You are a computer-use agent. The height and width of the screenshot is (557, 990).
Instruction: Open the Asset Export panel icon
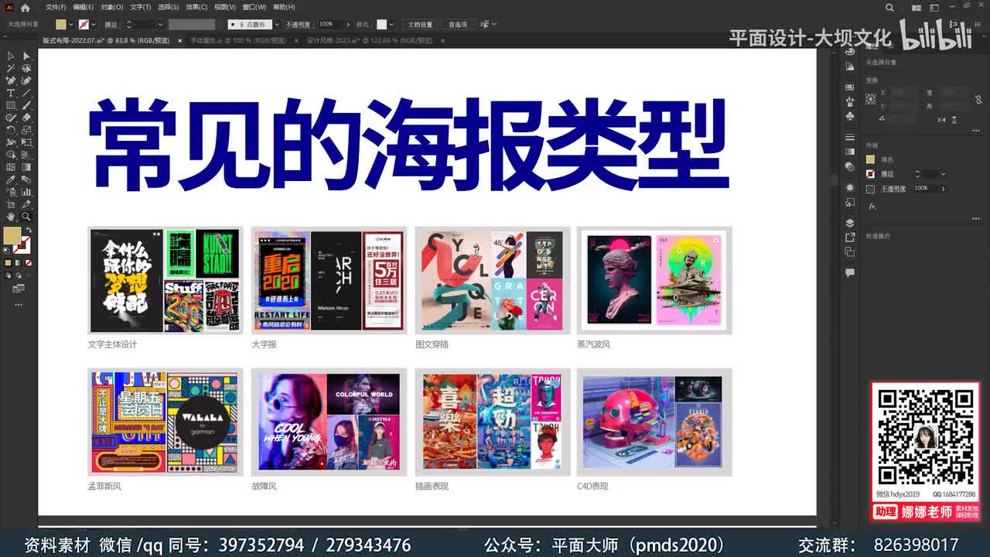[x=850, y=237]
